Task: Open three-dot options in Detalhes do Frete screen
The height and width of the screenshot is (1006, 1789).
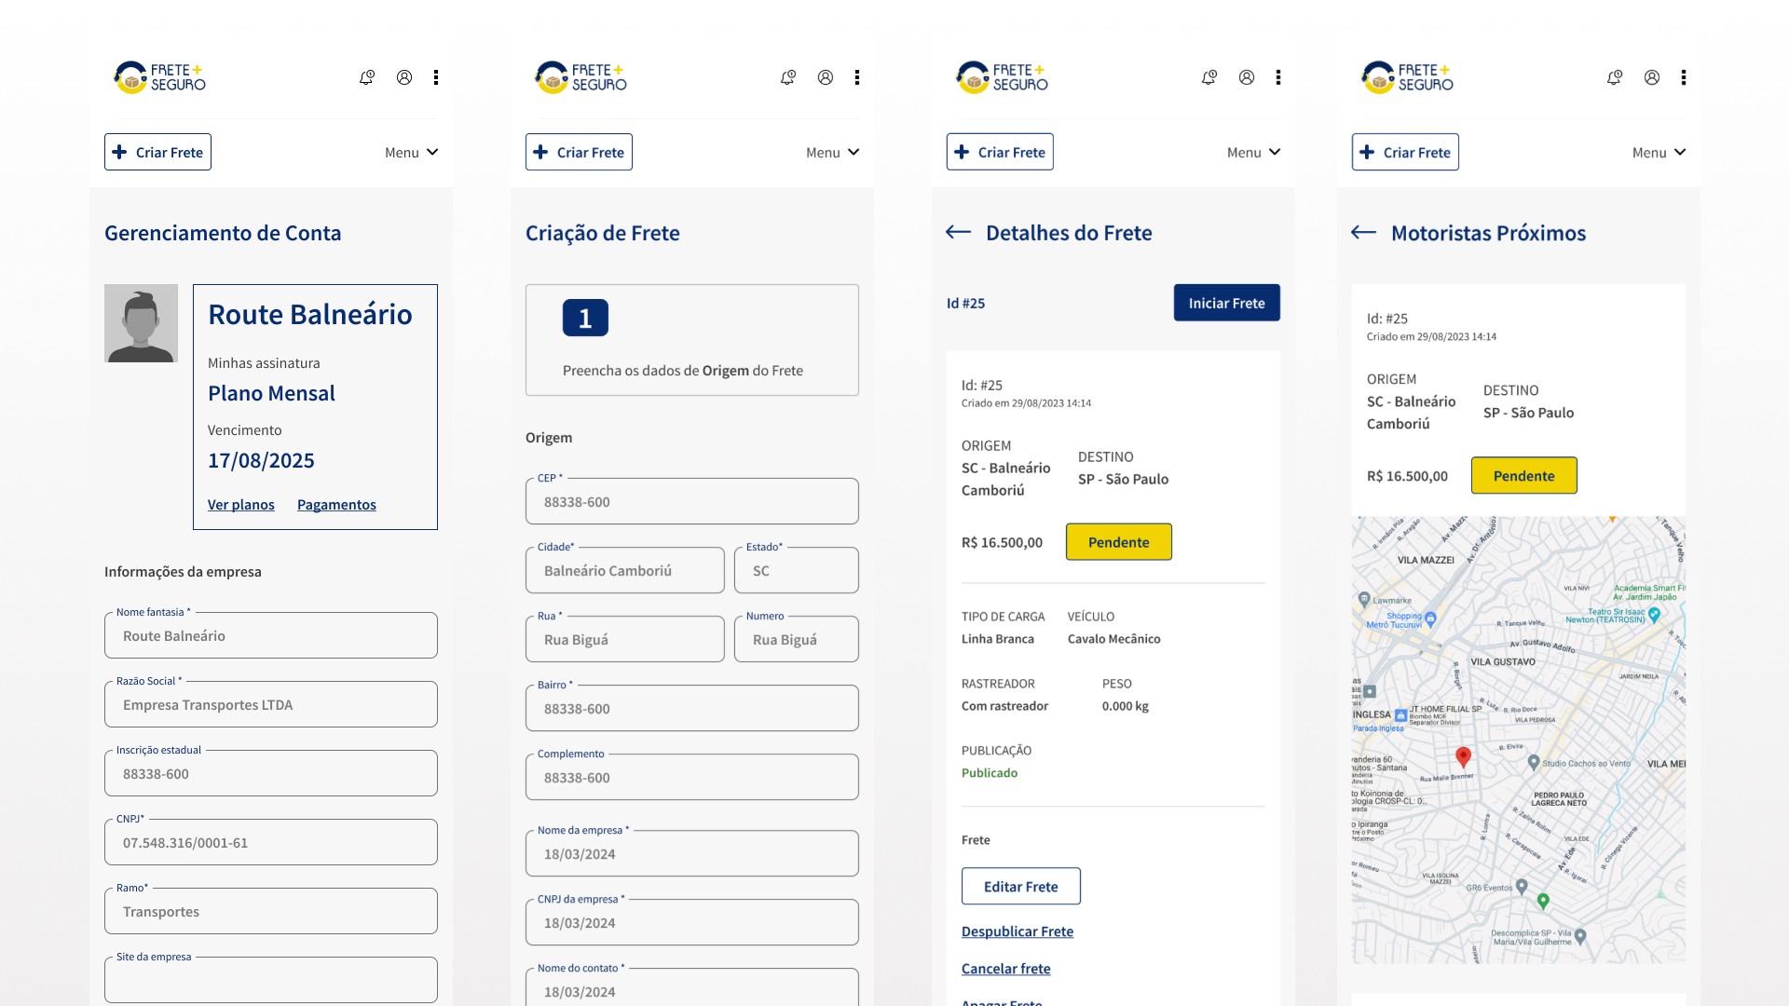Action: tap(1278, 77)
